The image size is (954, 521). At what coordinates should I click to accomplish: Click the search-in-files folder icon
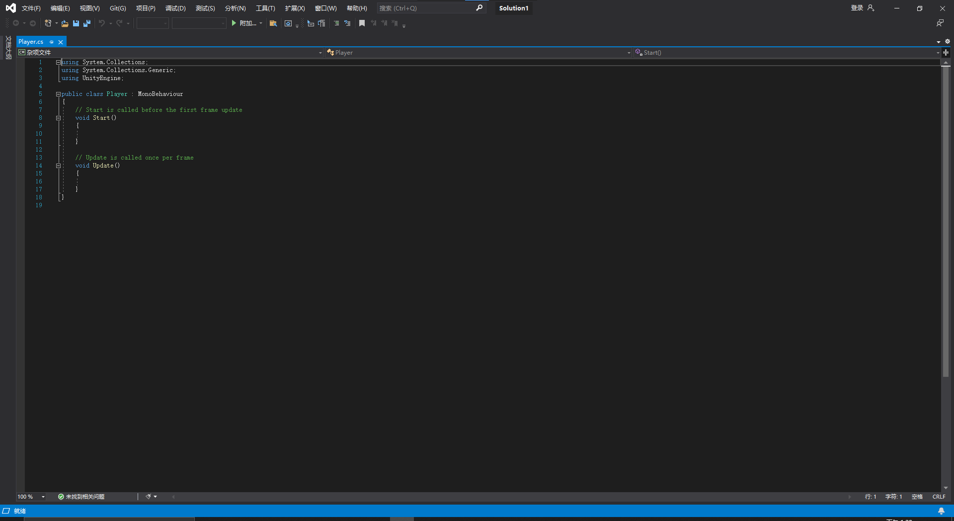click(273, 23)
